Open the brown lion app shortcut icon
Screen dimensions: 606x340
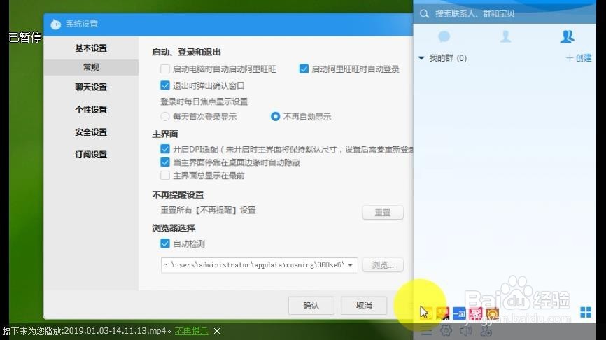(493, 313)
